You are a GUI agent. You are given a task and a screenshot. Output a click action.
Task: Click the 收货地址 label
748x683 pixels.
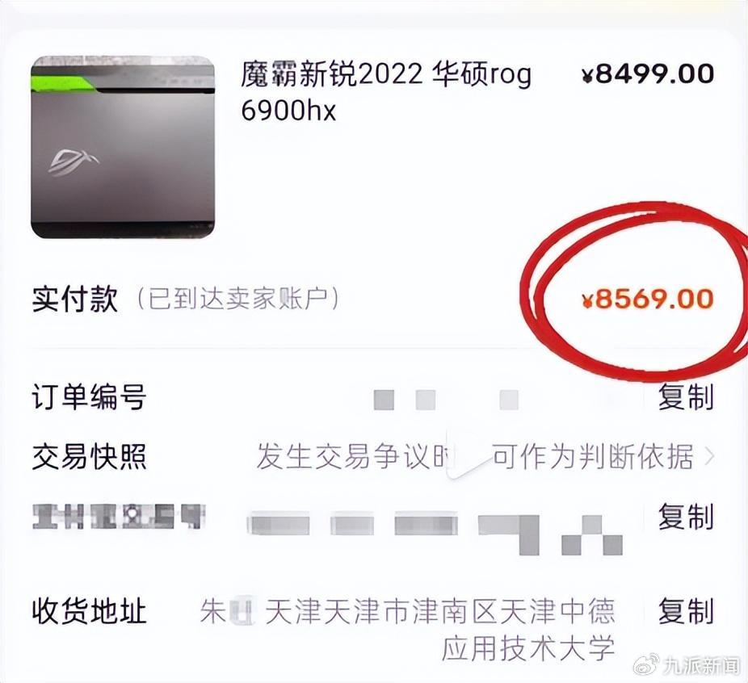[x=89, y=611]
